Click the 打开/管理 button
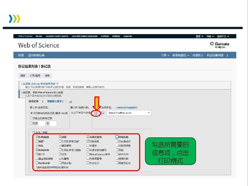This screenshot has height=186, width=248. 35,75
